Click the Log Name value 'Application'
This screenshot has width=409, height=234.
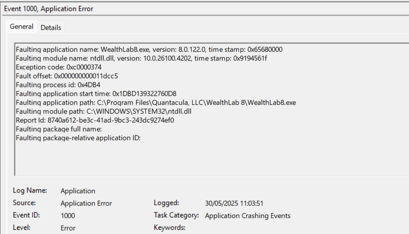click(x=78, y=191)
